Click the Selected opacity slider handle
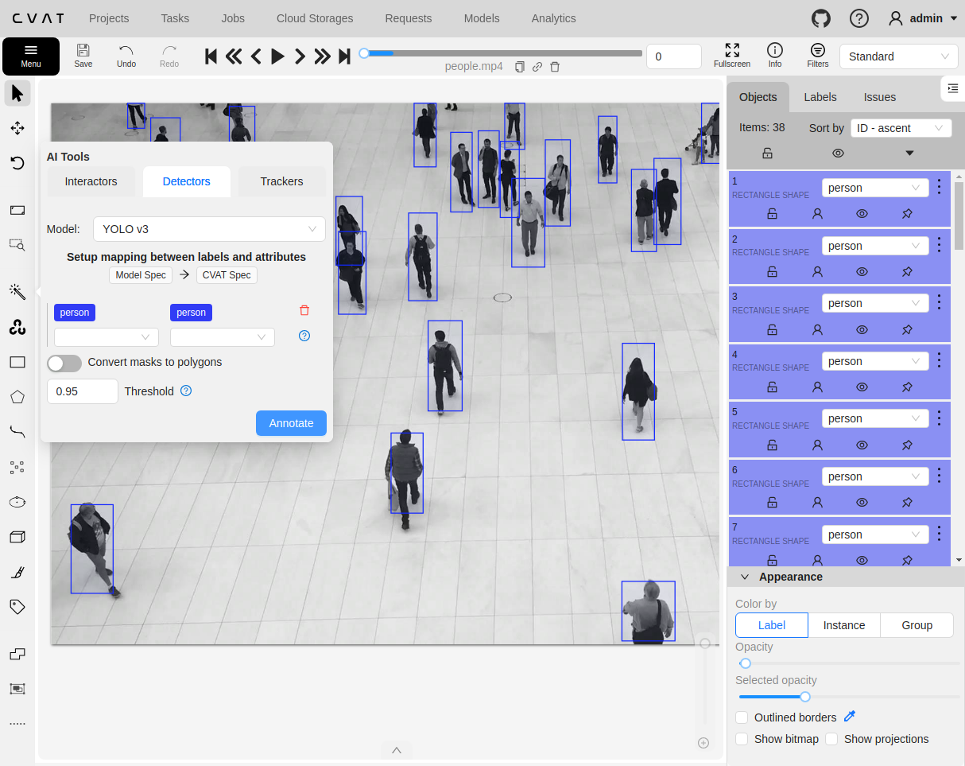 click(x=805, y=697)
